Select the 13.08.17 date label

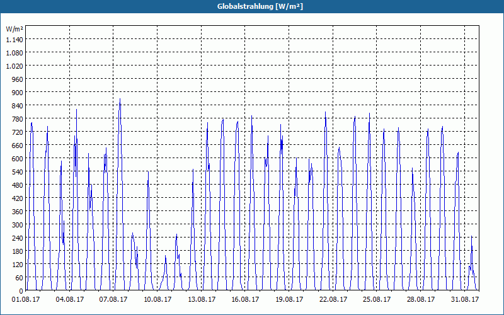coord(202,300)
